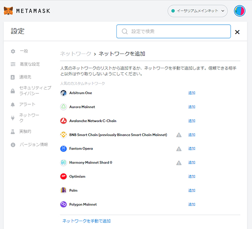Click the bell icon beside アラート
252x229 pixels.
(x=13, y=105)
